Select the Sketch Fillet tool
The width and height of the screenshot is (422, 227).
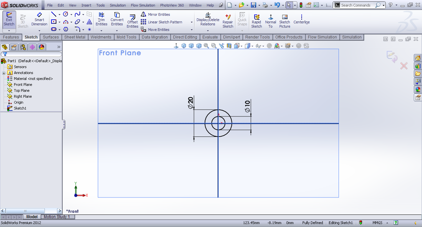pos(77,29)
